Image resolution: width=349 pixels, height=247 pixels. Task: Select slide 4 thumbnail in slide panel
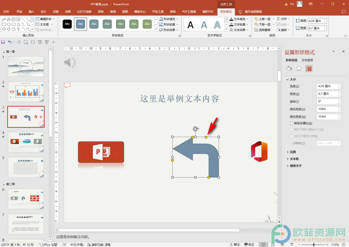(26, 142)
